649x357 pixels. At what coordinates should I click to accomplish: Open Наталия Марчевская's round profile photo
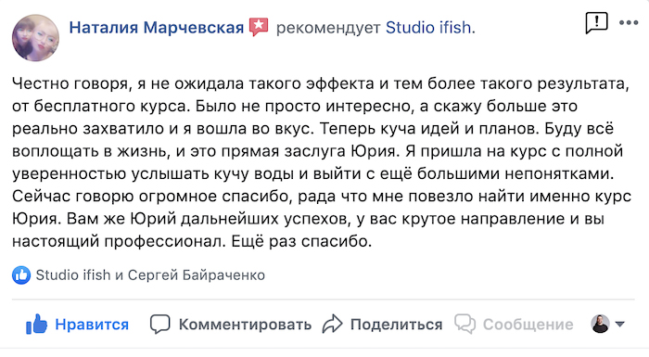coord(35,38)
